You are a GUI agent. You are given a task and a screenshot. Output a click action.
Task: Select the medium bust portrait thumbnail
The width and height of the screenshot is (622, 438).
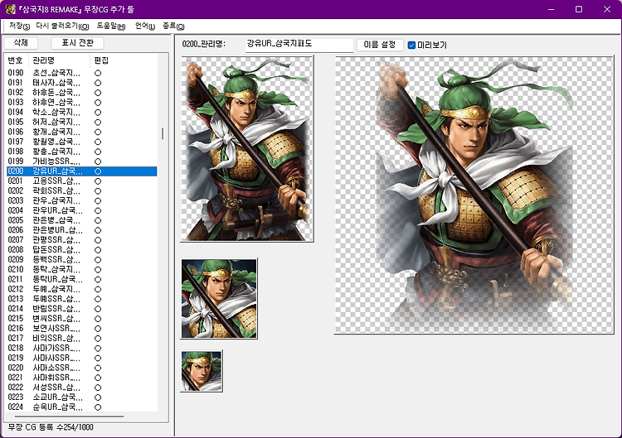[219, 299]
